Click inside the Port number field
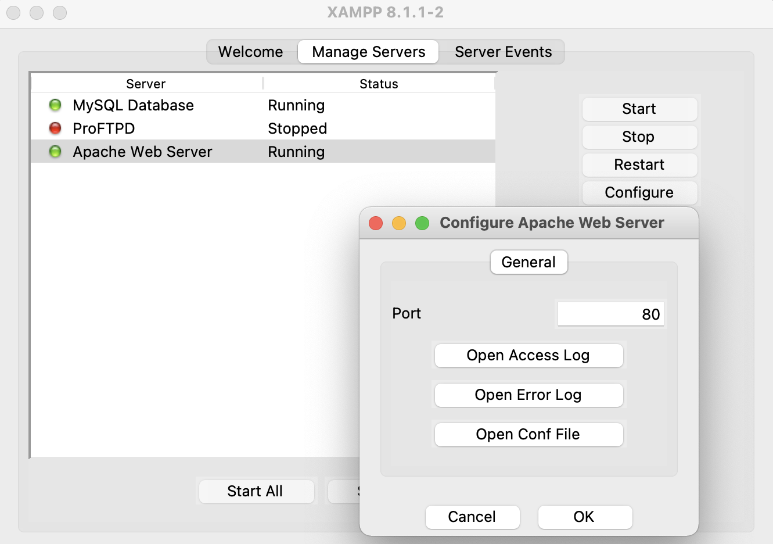 (610, 313)
